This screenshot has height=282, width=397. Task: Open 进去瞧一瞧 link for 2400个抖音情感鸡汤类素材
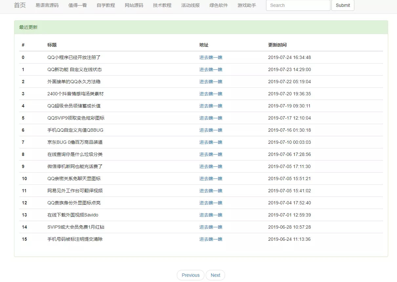pyautogui.click(x=211, y=94)
